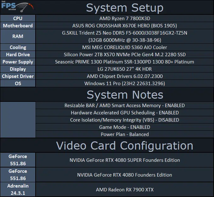Select 'G.SKILL Trident Z5 Neo DDR5' line
Screen dimensions: 214x197
[125, 33]
